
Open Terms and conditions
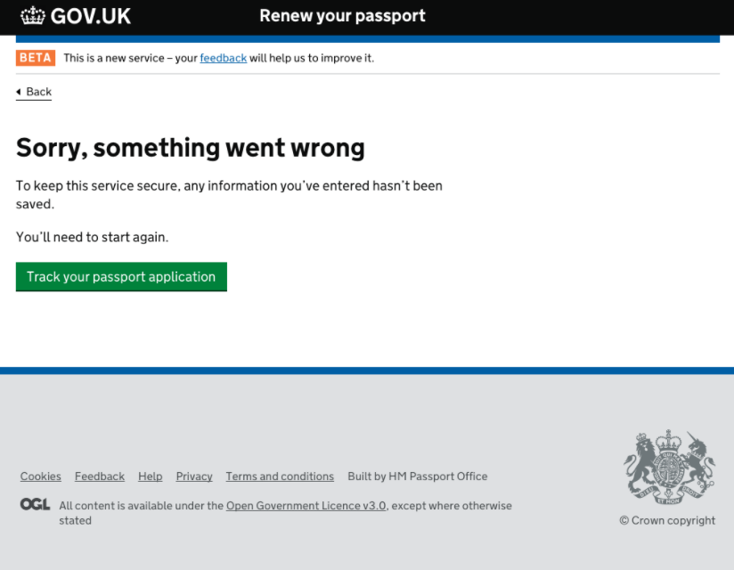tap(280, 476)
